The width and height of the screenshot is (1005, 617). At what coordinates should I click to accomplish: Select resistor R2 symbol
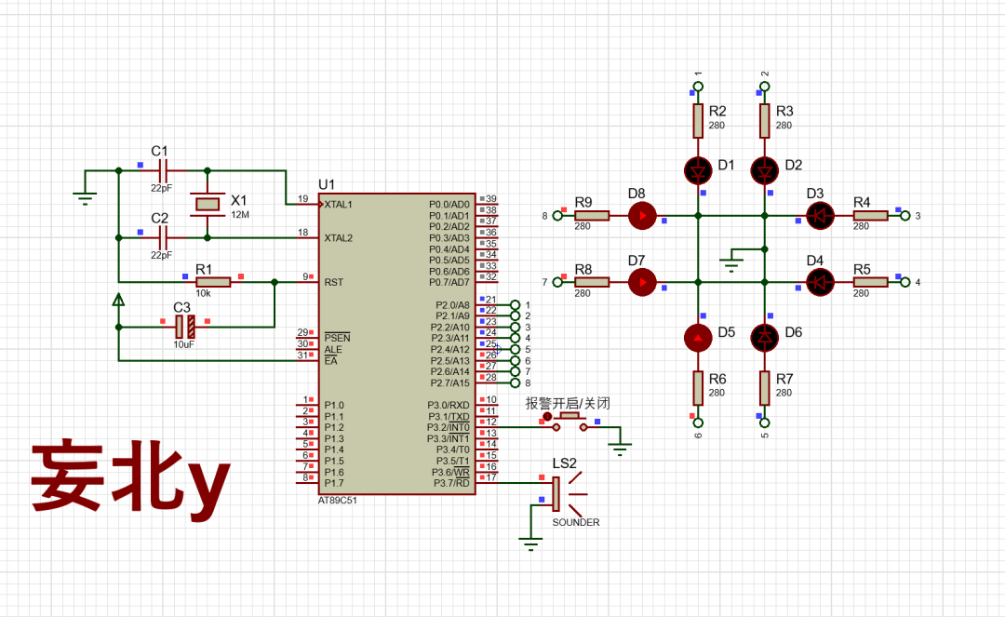click(698, 121)
